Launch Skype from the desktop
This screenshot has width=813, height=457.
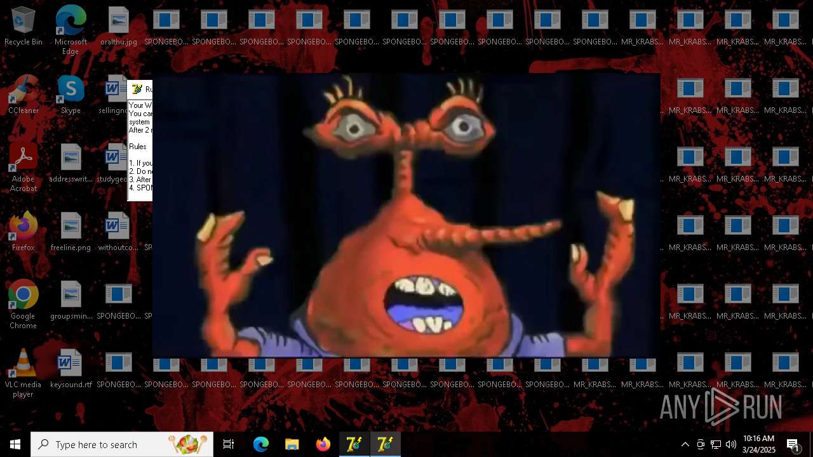71,95
